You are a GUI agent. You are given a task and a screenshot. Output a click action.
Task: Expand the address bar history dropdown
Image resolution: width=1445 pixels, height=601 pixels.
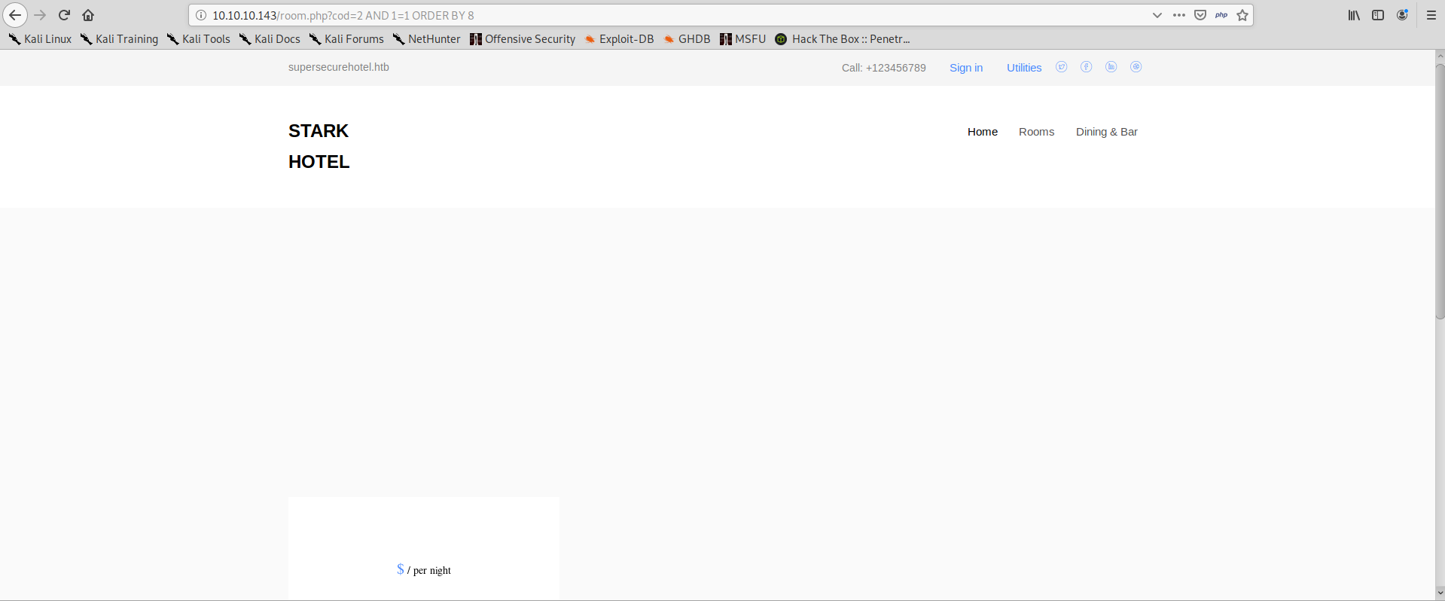click(1157, 15)
